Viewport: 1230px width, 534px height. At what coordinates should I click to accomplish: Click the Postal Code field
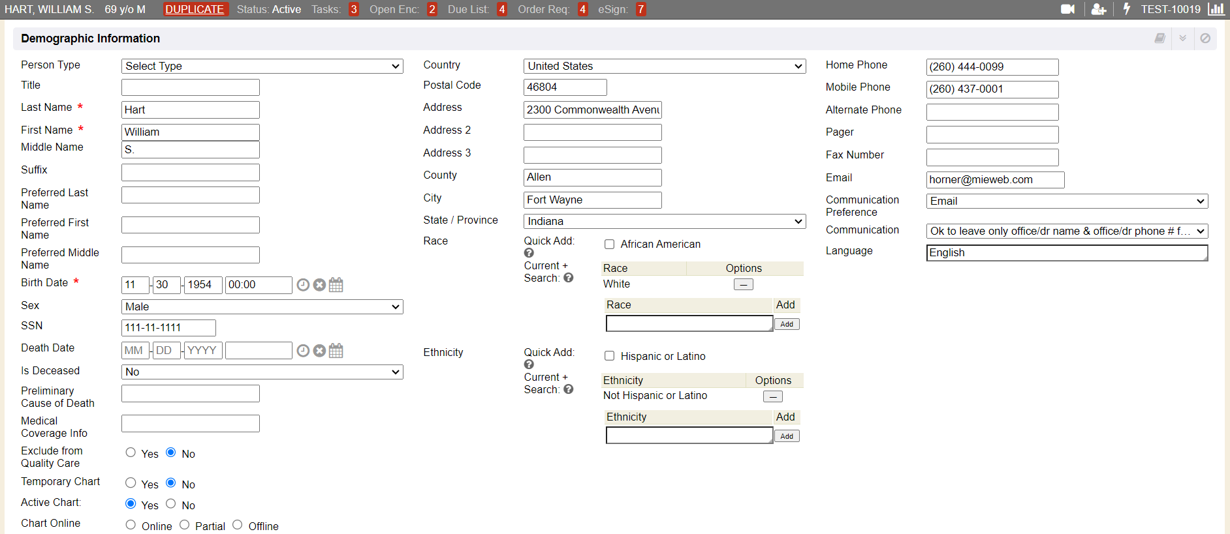[565, 87]
